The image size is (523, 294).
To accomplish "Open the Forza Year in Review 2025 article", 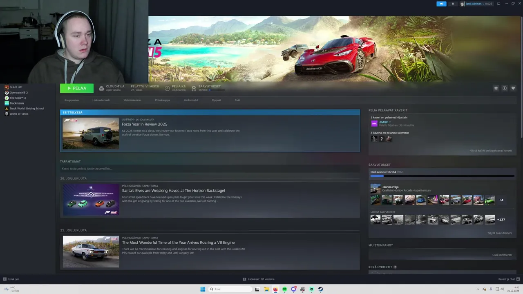I will [145, 124].
